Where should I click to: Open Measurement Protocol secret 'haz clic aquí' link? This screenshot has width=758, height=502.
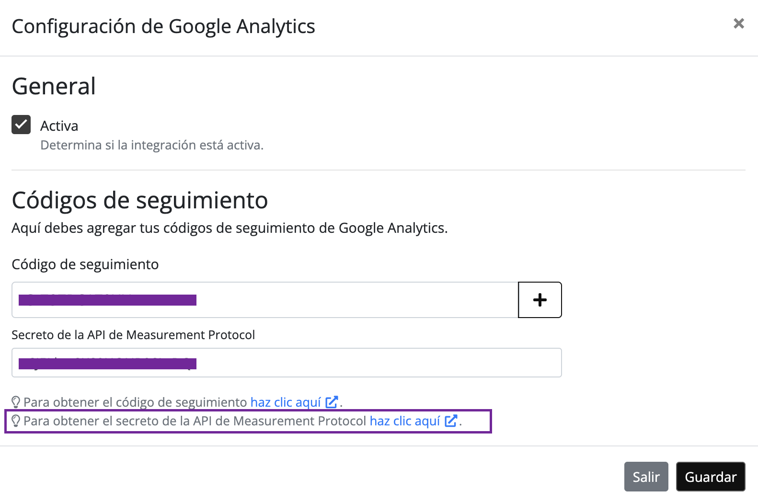(x=405, y=421)
